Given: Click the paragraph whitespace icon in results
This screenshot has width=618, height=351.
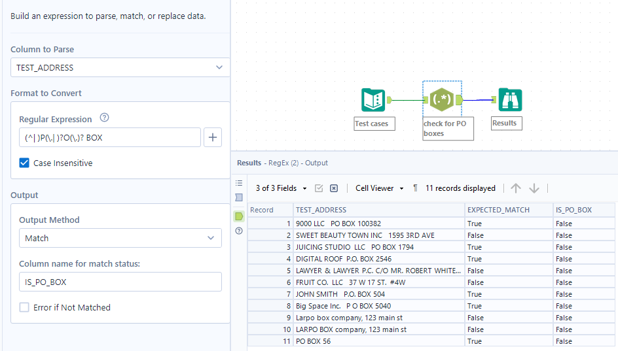Looking at the screenshot, I should click(416, 188).
